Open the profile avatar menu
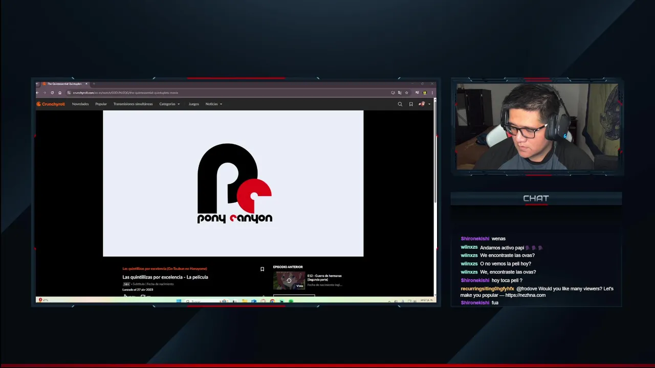 422,104
